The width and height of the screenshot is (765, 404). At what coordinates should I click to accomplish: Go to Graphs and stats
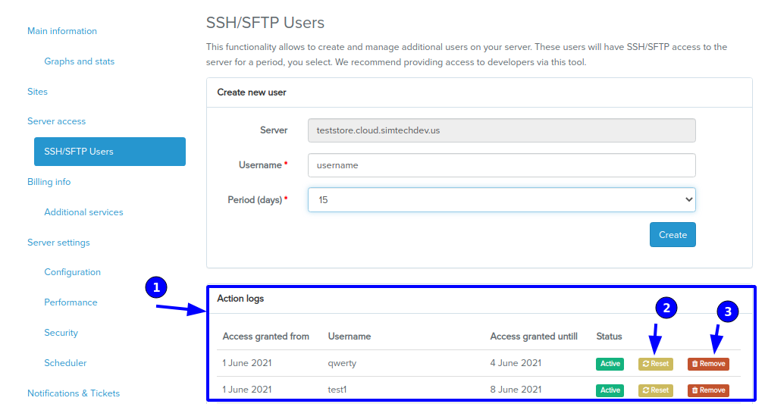79,61
